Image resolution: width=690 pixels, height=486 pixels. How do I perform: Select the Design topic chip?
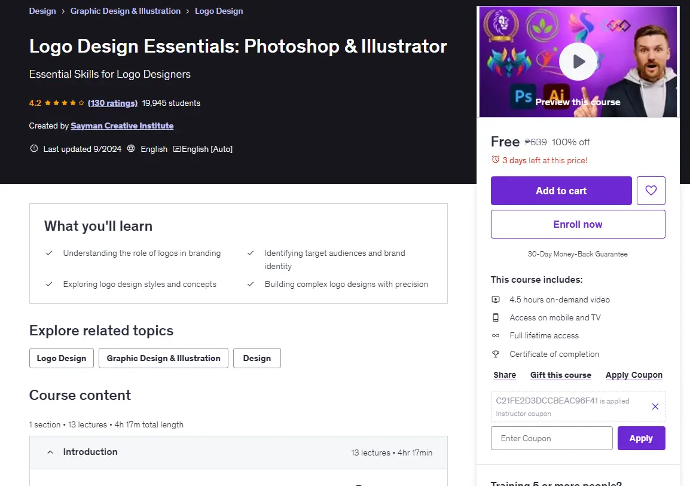(257, 358)
